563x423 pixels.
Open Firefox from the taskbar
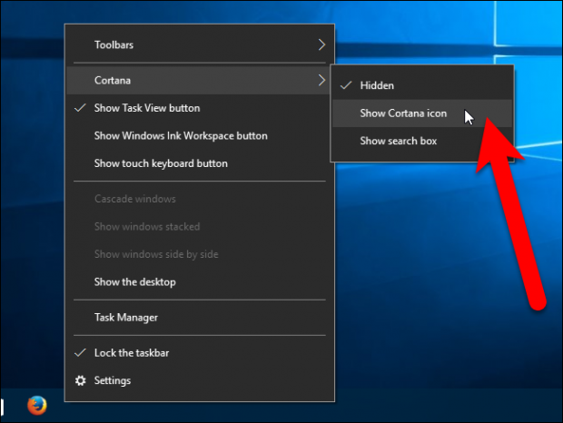pos(37,405)
